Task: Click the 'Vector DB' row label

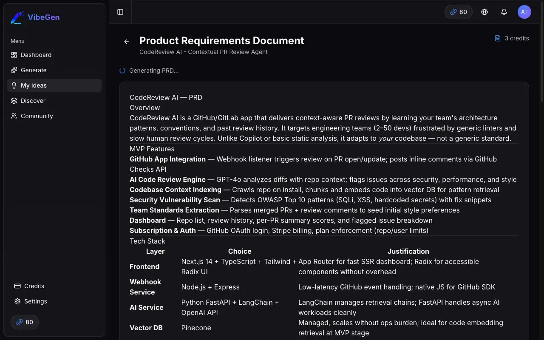Action: (146, 328)
